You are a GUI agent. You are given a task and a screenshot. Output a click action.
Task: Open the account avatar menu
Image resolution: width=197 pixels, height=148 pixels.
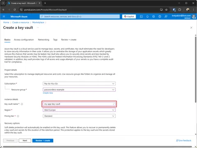click(194, 16)
